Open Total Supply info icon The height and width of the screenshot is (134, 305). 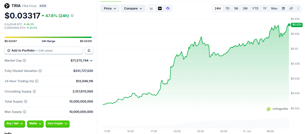[x=26, y=101]
